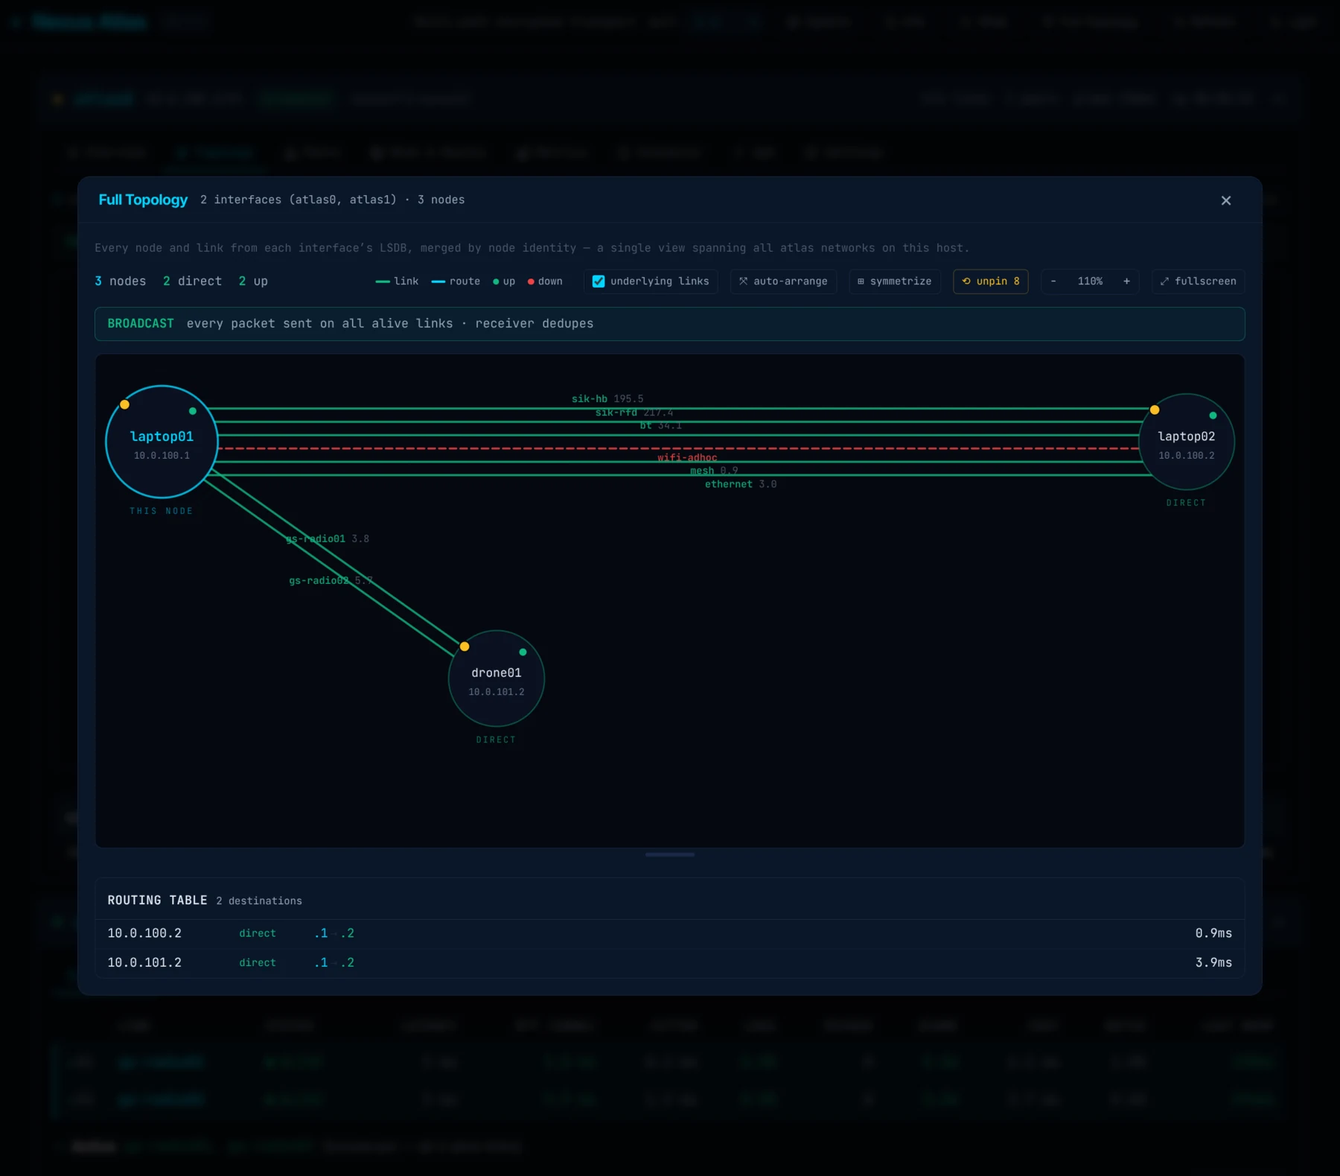Click the 110% zoom level value
The height and width of the screenshot is (1176, 1340).
(x=1090, y=282)
